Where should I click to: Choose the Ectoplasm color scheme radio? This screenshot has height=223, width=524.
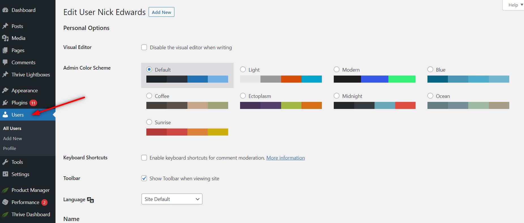coord(243,96)
